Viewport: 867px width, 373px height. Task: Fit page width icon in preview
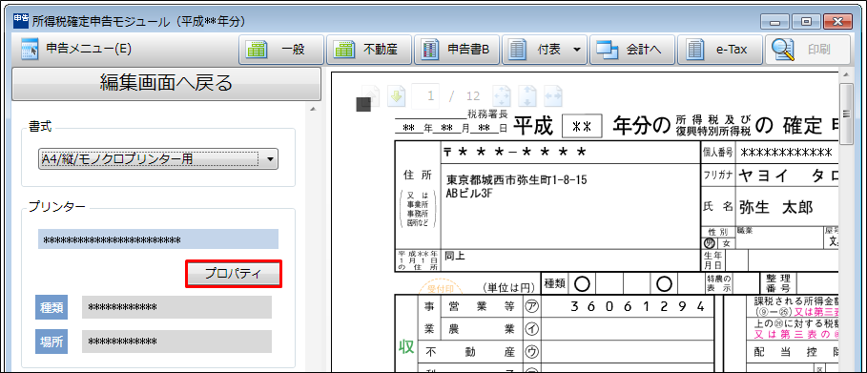(553, 95)
